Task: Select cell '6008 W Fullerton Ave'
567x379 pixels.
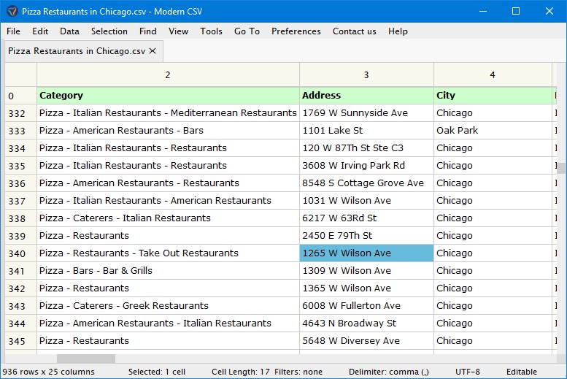Action: [x=366, y=306]
